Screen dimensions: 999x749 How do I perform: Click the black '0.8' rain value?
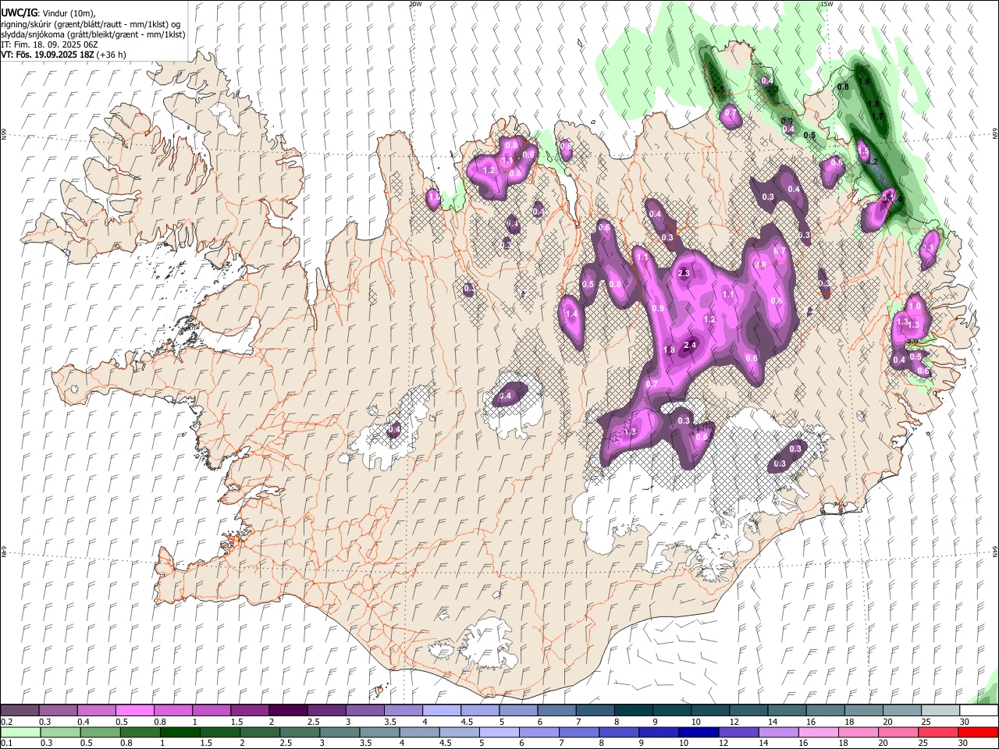coord(843,87)
